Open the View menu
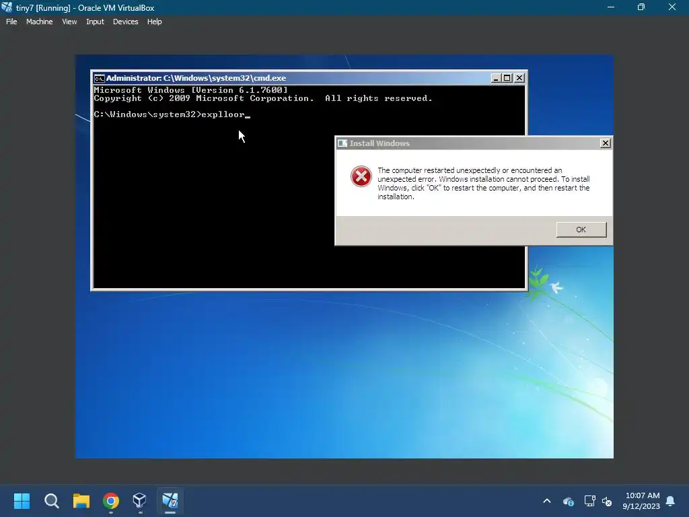 point(69,22)
